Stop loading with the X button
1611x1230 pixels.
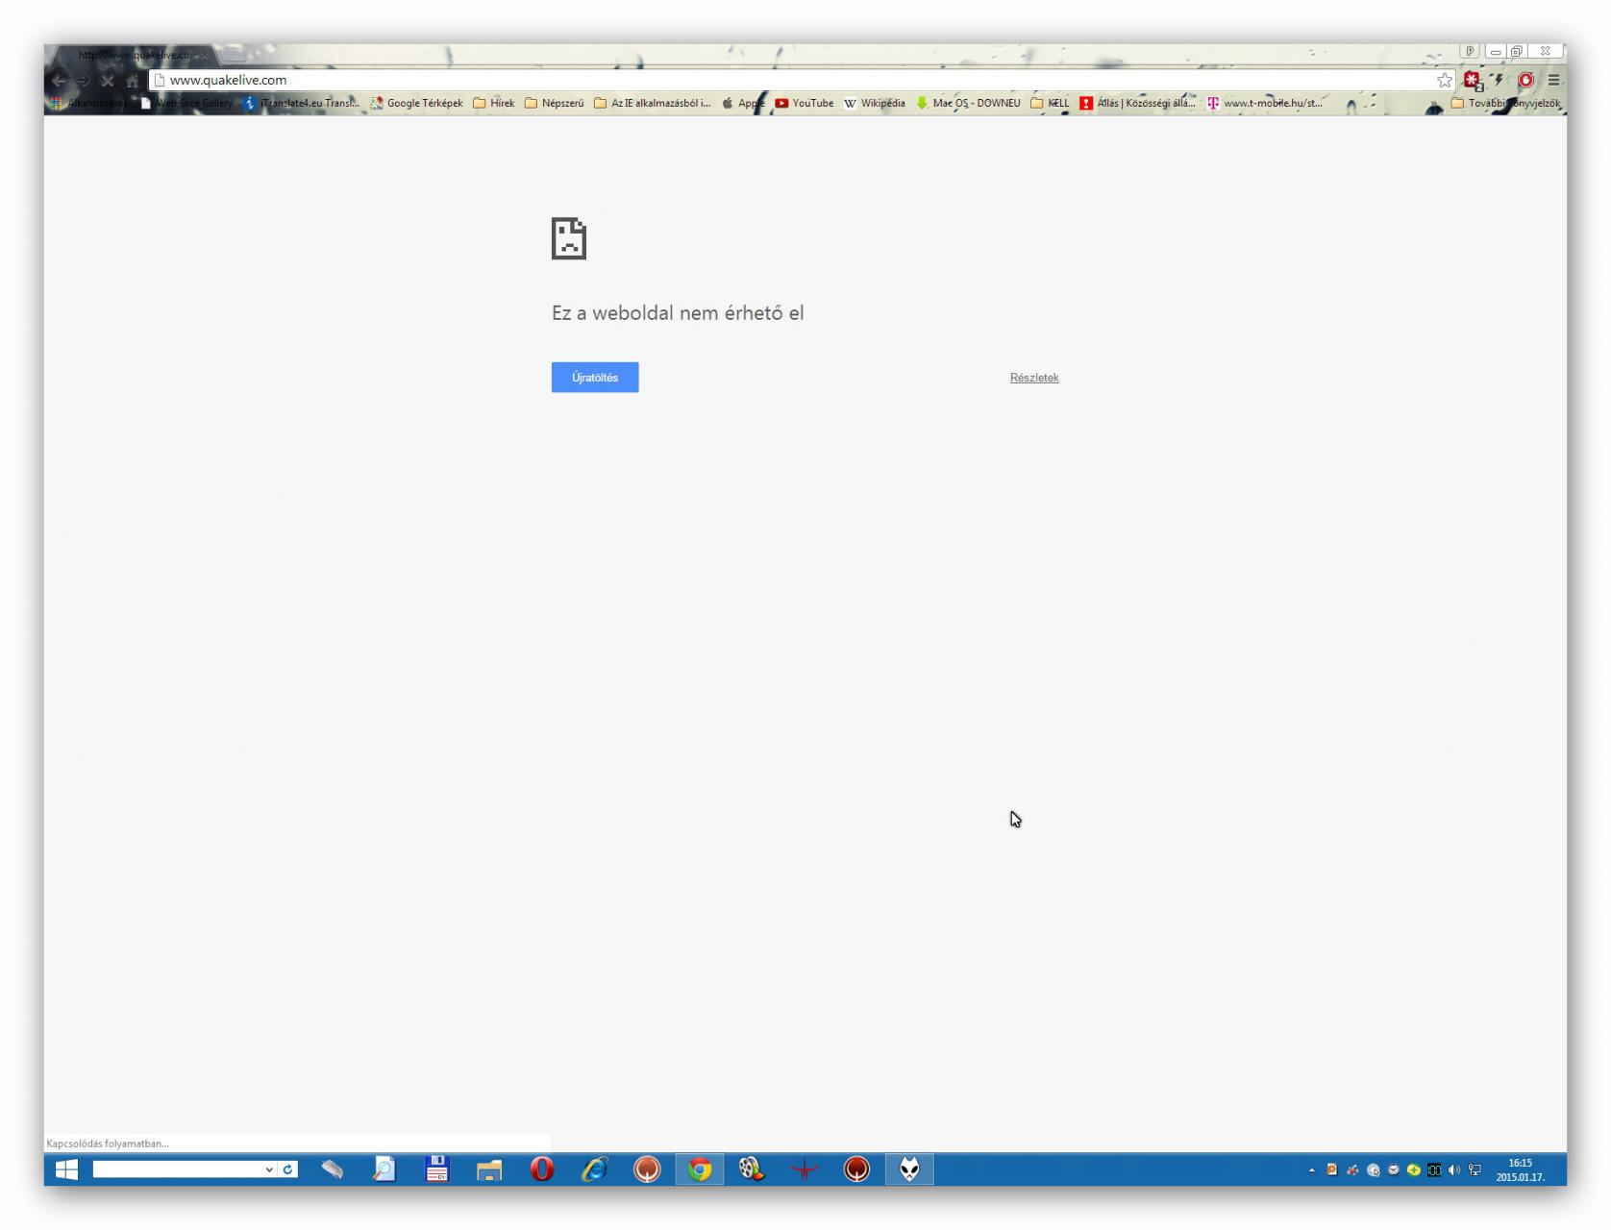coord(108,81)
